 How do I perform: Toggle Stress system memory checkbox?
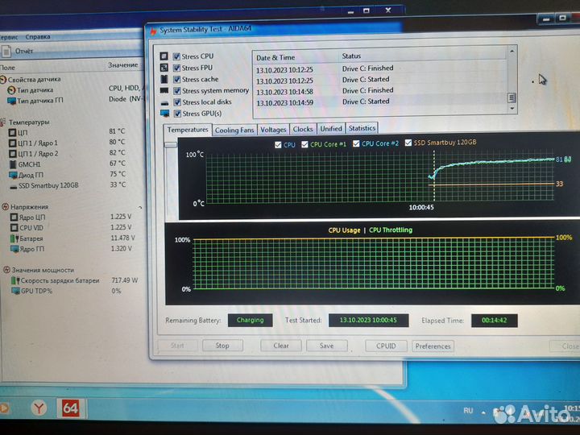[176, 90]
